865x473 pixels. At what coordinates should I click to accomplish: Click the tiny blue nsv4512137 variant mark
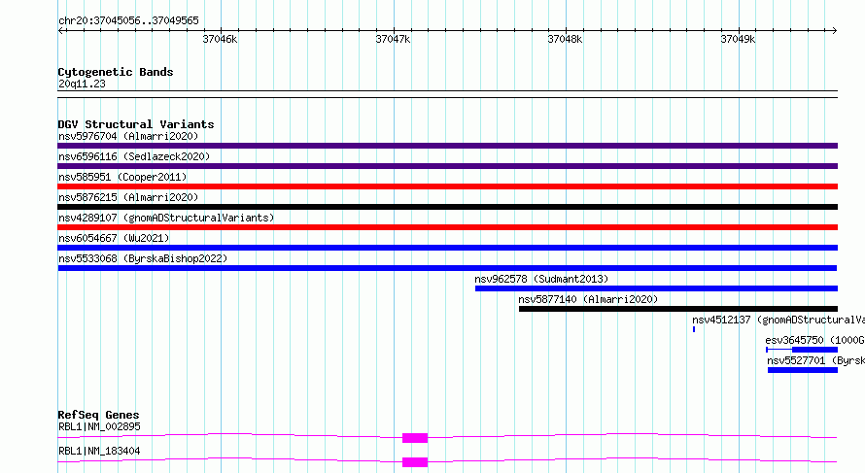tap(694, 329)
